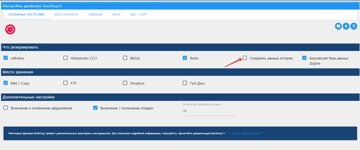Enable the MySql backup checkbox
Viewport: 360px width, 150px height.
click(x=125, y=58)
